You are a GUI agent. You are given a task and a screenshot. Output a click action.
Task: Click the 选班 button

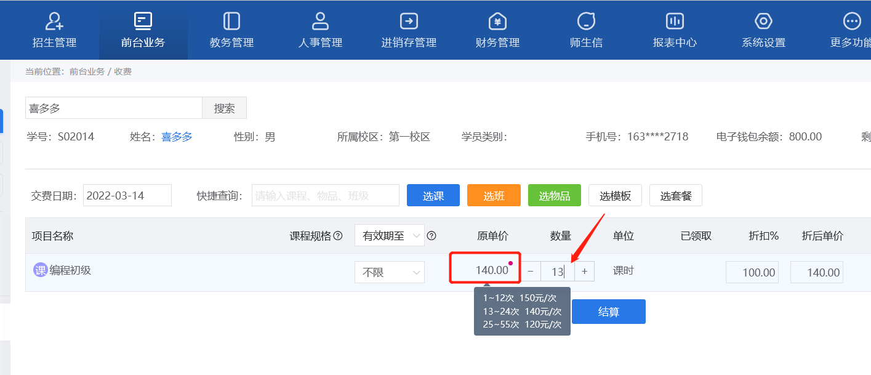point(493,195)
